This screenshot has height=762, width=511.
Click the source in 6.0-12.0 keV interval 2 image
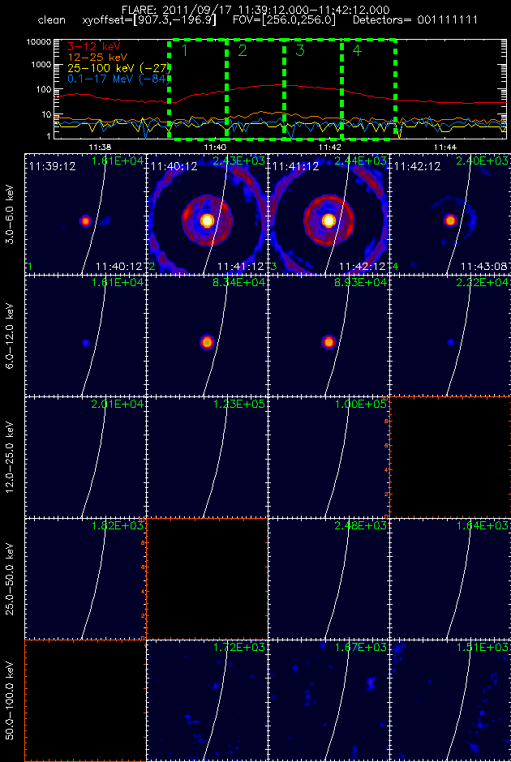tap(207, 342)
